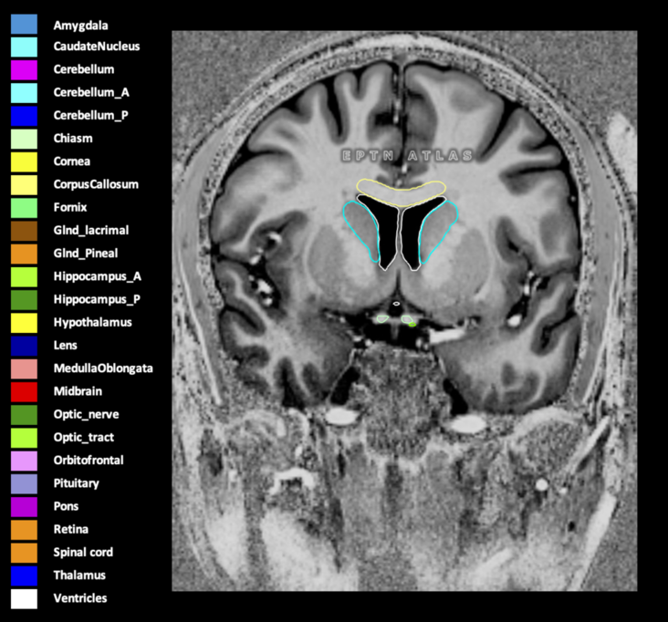Image resolution: width=668 pixels, height=622 pixels.
Task: Select the 'Ventricles' legend label
Action: coord(80,597)
